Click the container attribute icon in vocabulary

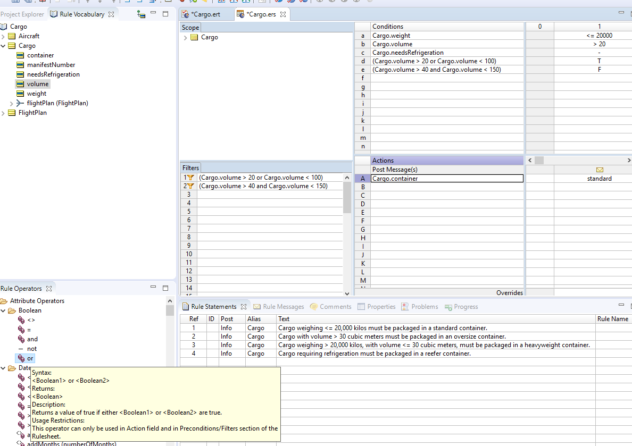pos(20,55)
